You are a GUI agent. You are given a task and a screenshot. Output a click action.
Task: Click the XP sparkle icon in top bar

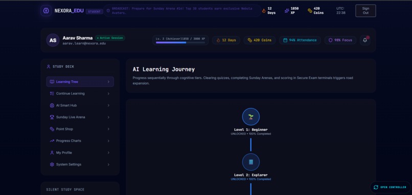click(x=287, y=11)
